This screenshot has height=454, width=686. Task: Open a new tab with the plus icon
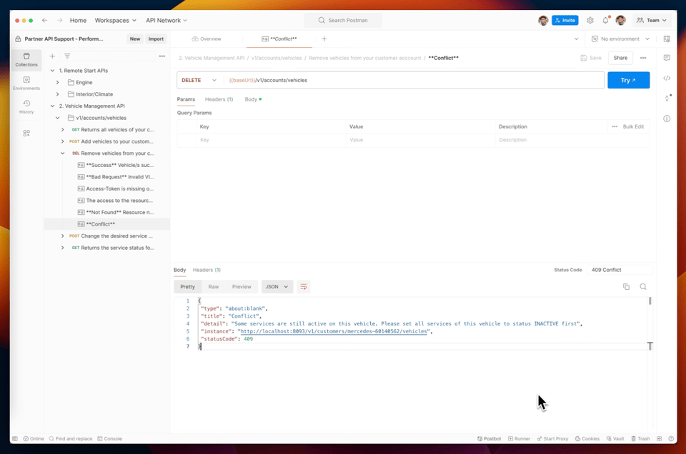tap(324, 39)
